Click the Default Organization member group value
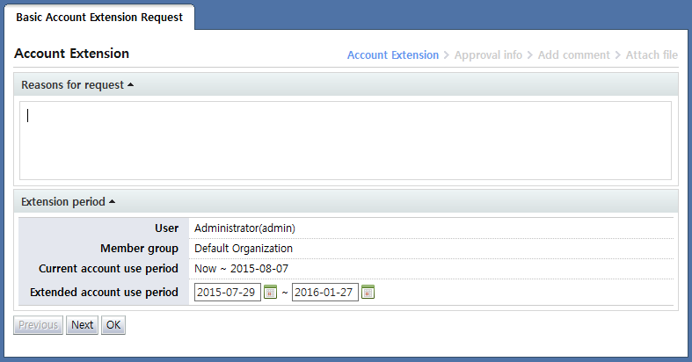 [x=244, y=249]
